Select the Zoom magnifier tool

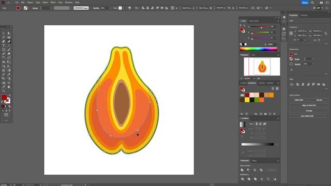(x=4, y=91)
